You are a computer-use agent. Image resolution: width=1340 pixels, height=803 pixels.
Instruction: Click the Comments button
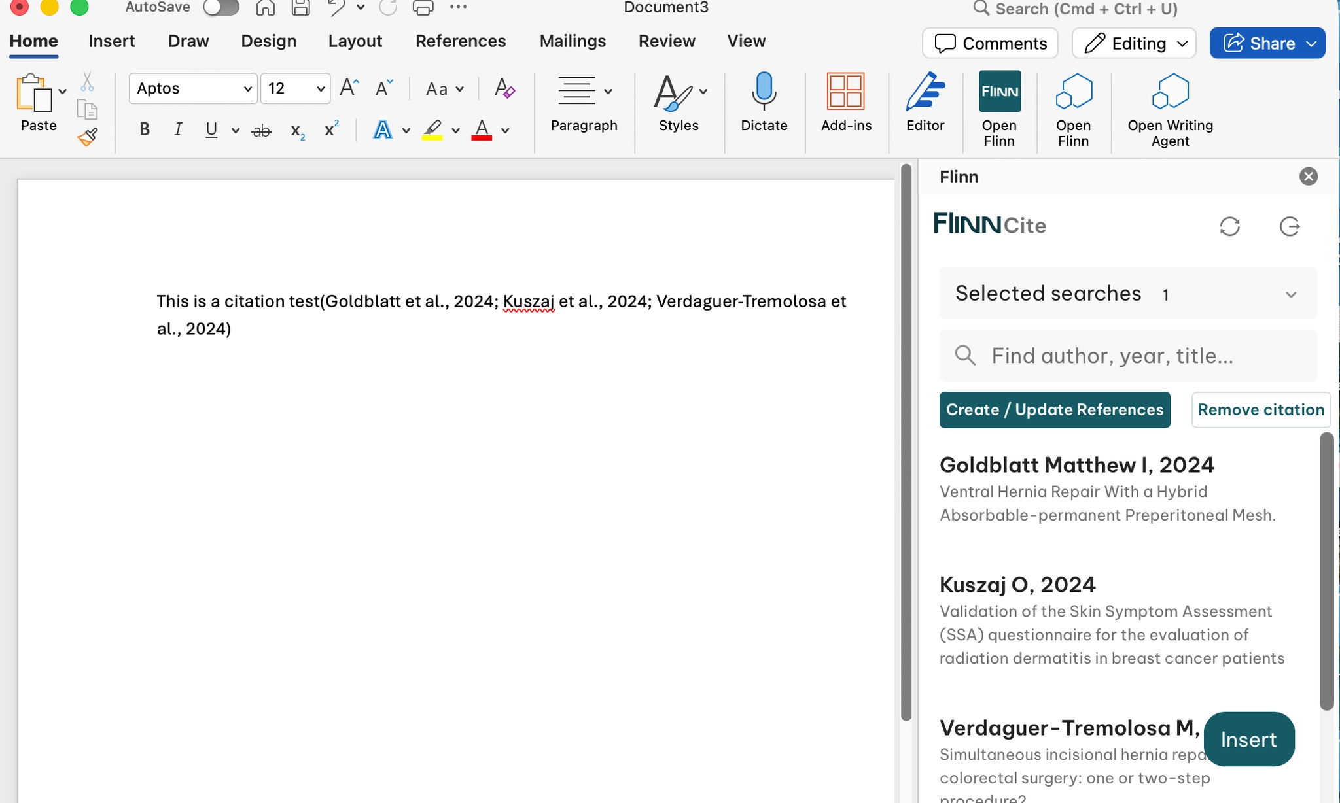coord(990,43)
